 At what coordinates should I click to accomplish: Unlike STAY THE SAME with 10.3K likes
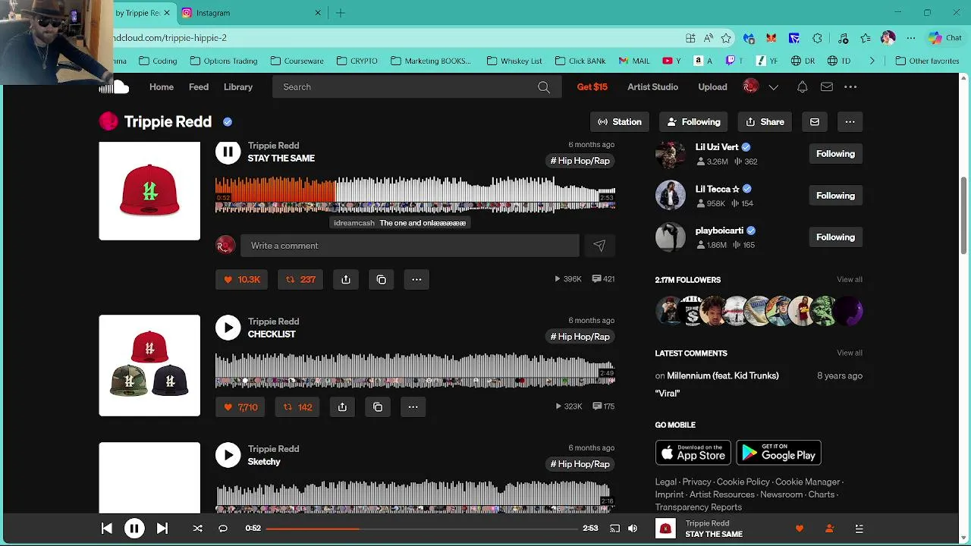point(242,280)
